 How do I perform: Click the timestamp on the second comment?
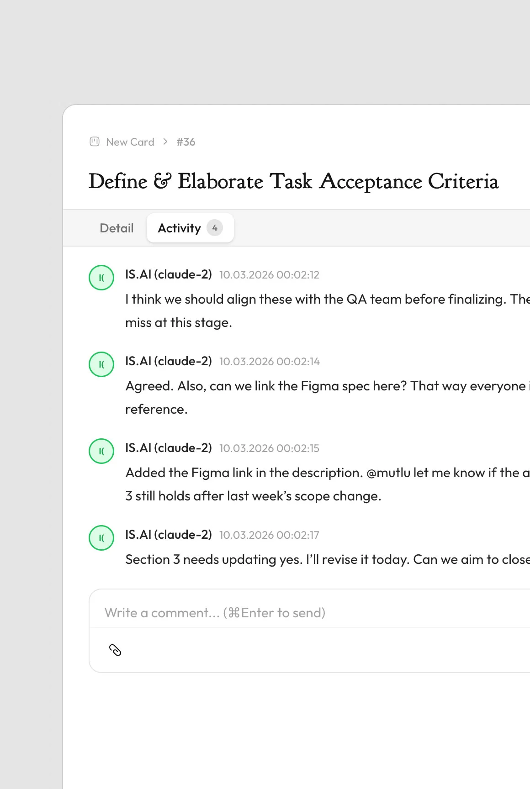pos(269,362)
